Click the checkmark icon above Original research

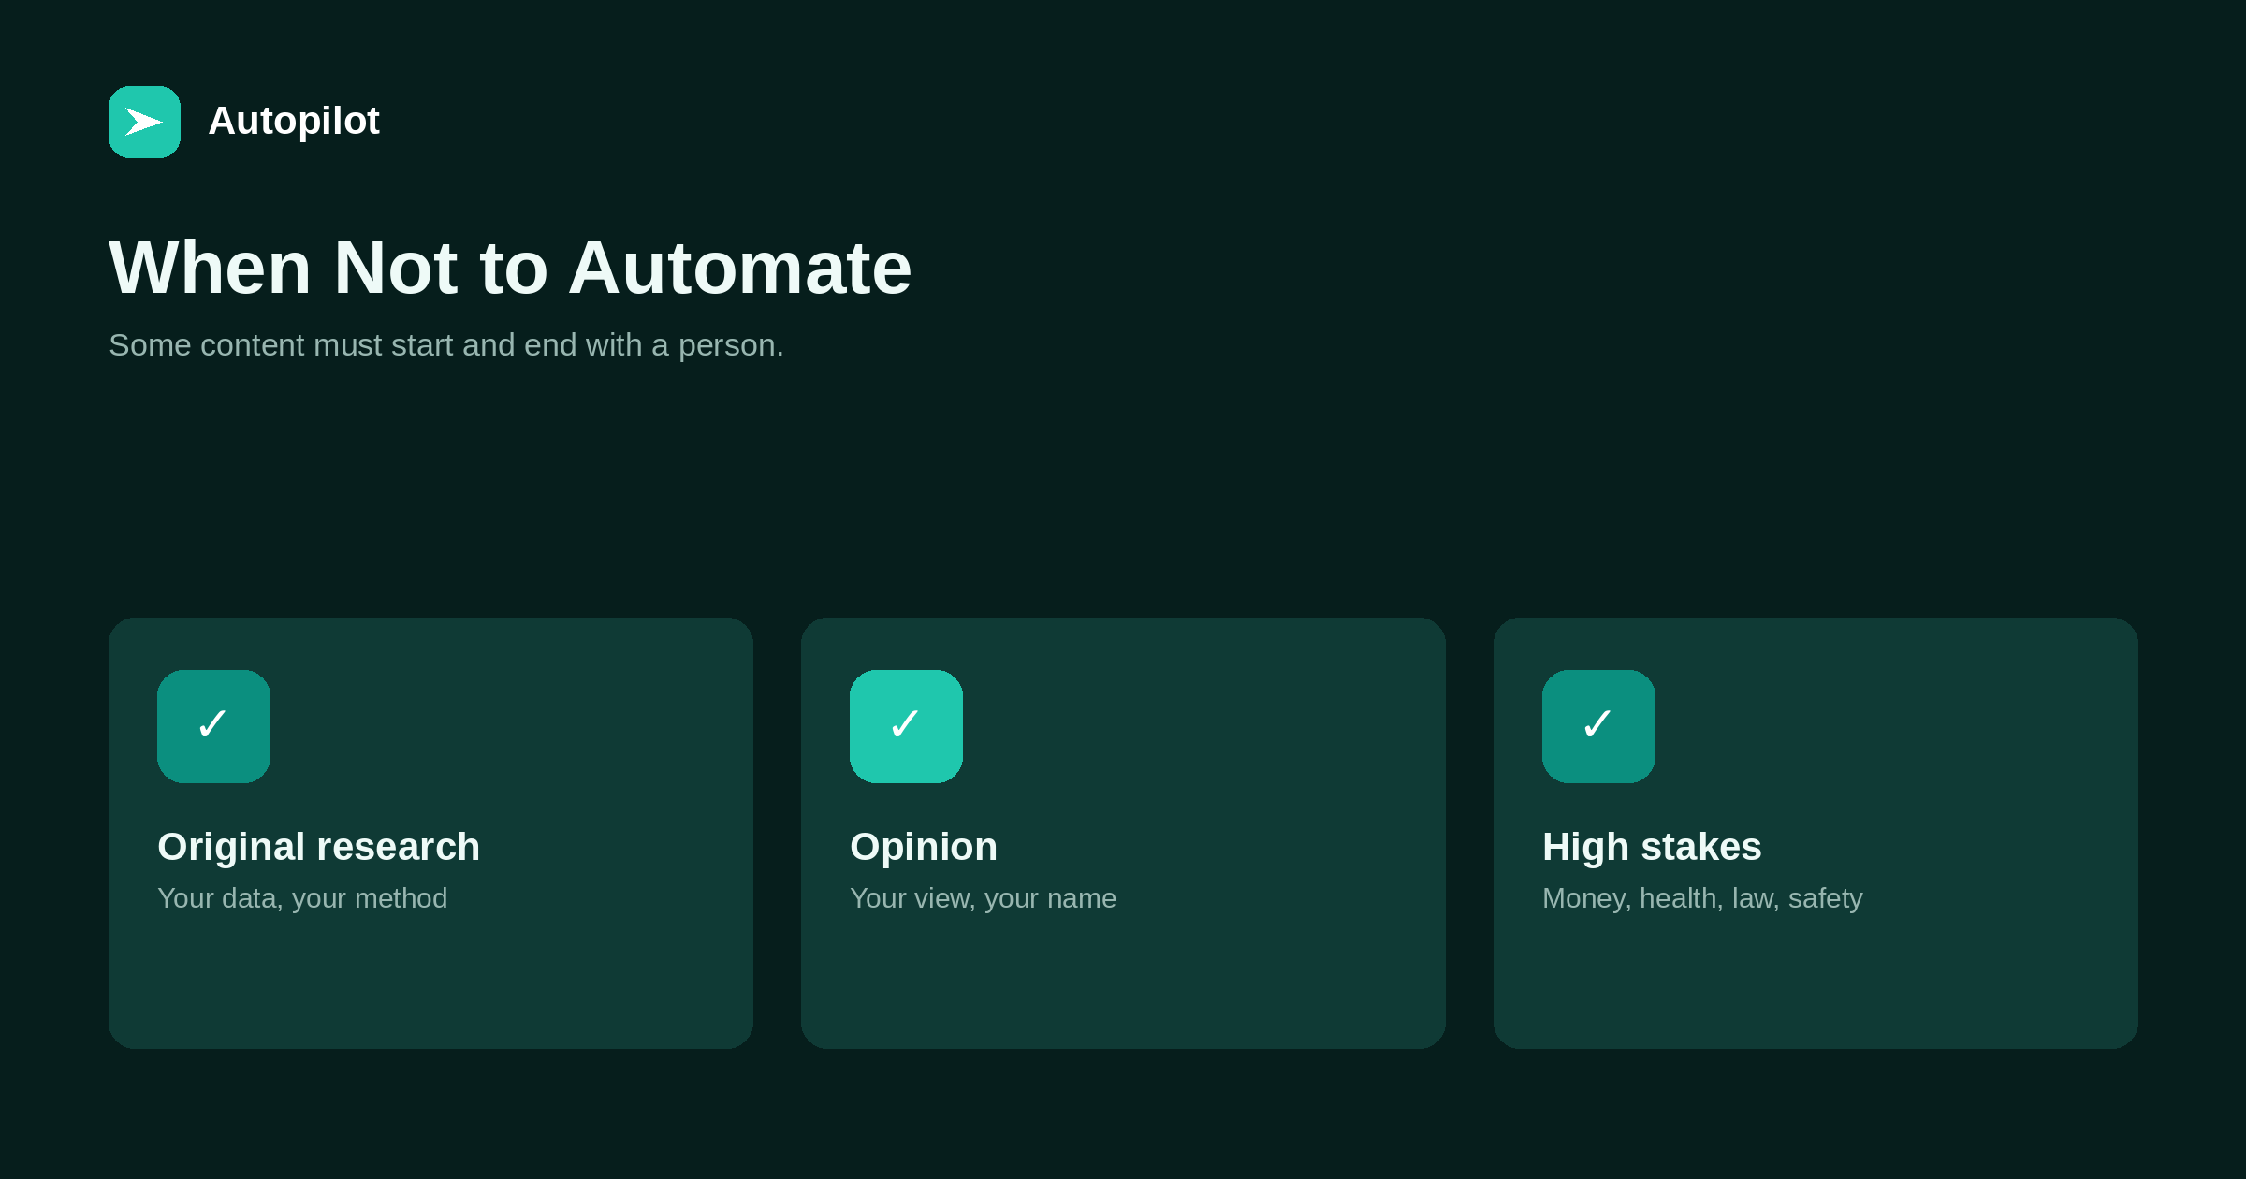point(213,726)
